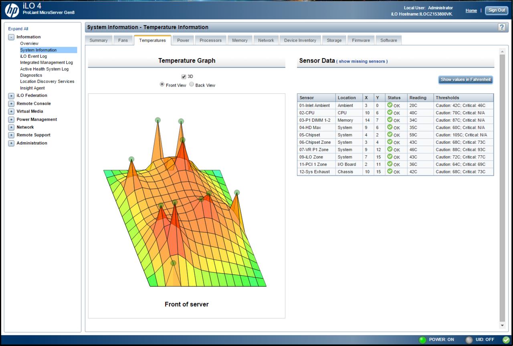Click OK status icon for 05-Chipset
The width and height of the screenshot is (513, 346).
coord(390,135)
